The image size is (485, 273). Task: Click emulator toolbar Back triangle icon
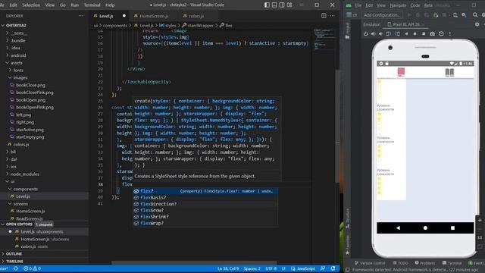(x=406, y=33)
